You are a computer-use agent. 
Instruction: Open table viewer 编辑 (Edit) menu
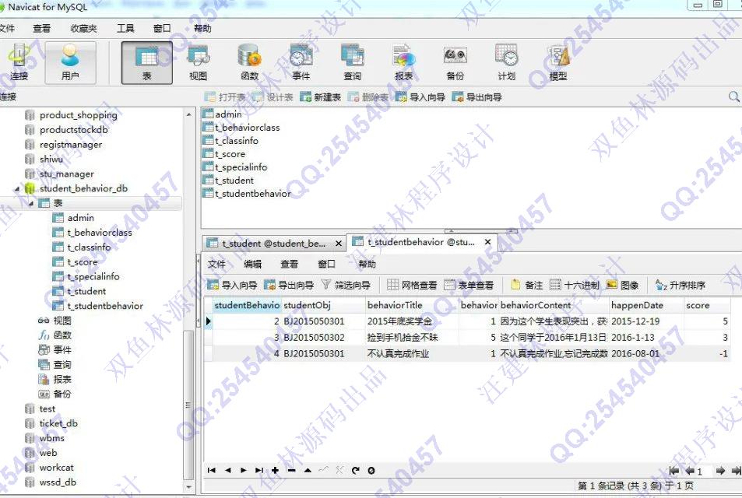coord(252,264)
